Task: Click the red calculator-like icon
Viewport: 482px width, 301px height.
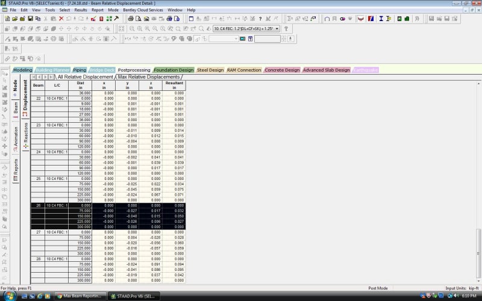Action: click(x=101, y=19)
